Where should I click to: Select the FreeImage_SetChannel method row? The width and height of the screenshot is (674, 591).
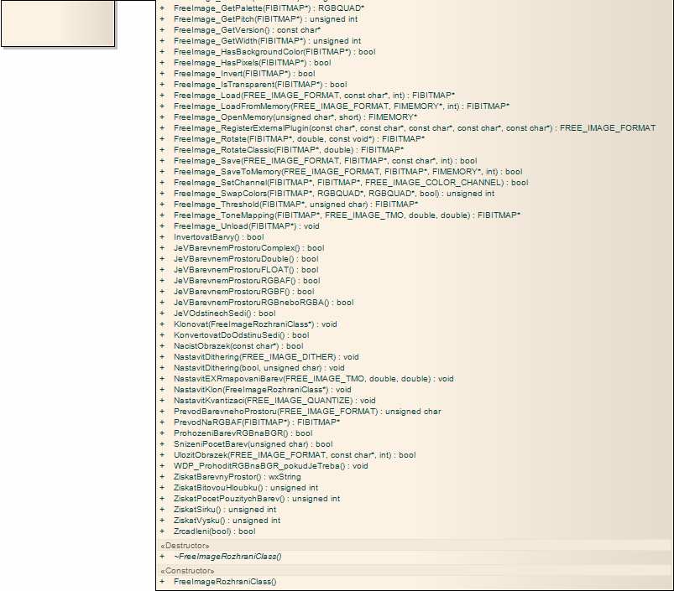351,183
